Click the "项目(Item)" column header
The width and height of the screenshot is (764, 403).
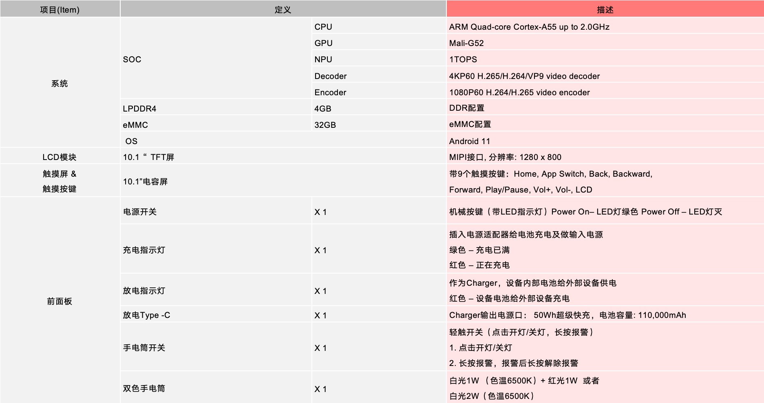tap(60, 10)
